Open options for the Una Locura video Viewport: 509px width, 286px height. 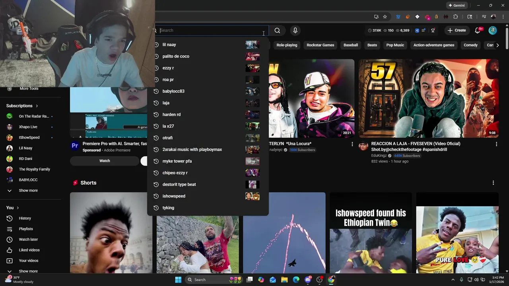click(x=352, y=144)
